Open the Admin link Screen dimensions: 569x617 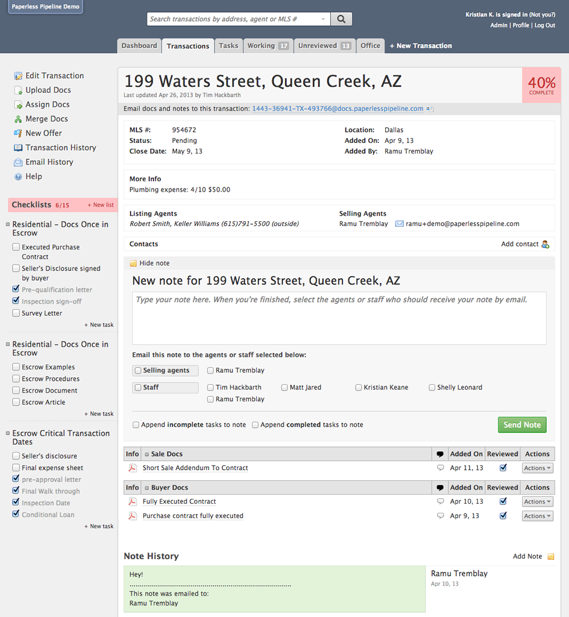click(498, 25)
